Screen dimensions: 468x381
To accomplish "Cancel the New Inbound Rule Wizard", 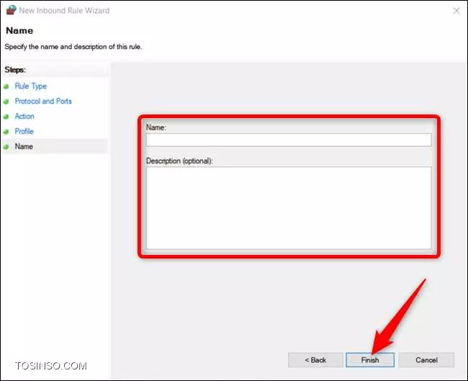I will pyautogui.click(x=426, y=360).
